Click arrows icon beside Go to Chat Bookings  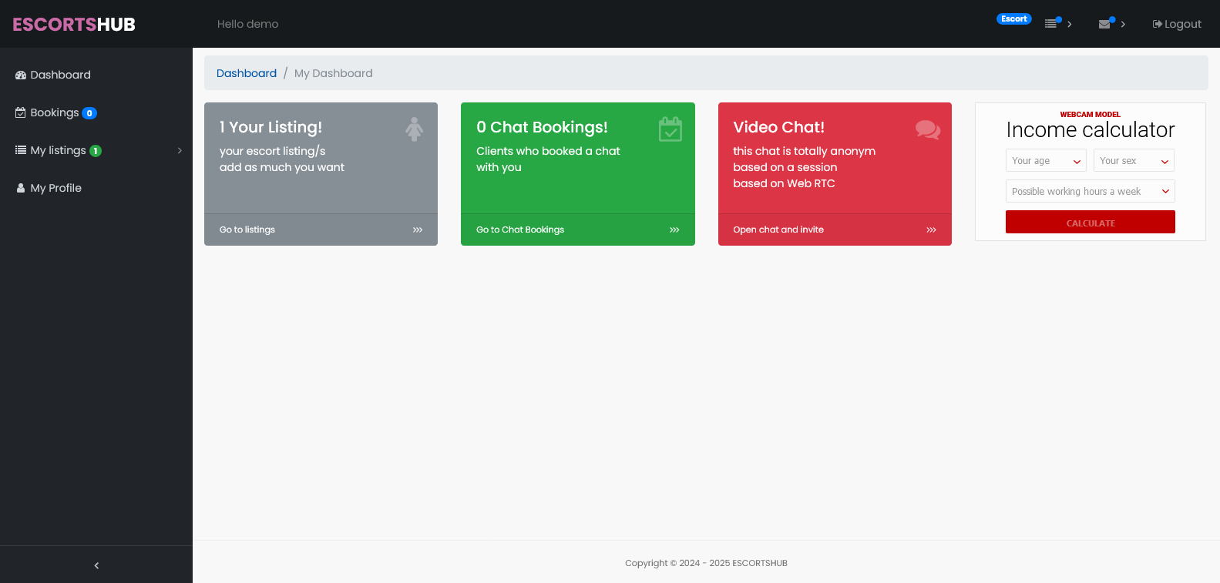(x=674, y=230)
